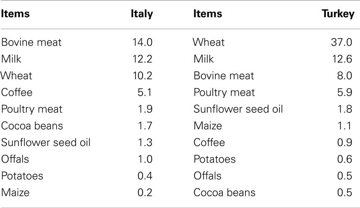The width and height of the screenshot is (360, 208).
Task: Click Bovine meat in Italy list
Action: pos(31,42)
